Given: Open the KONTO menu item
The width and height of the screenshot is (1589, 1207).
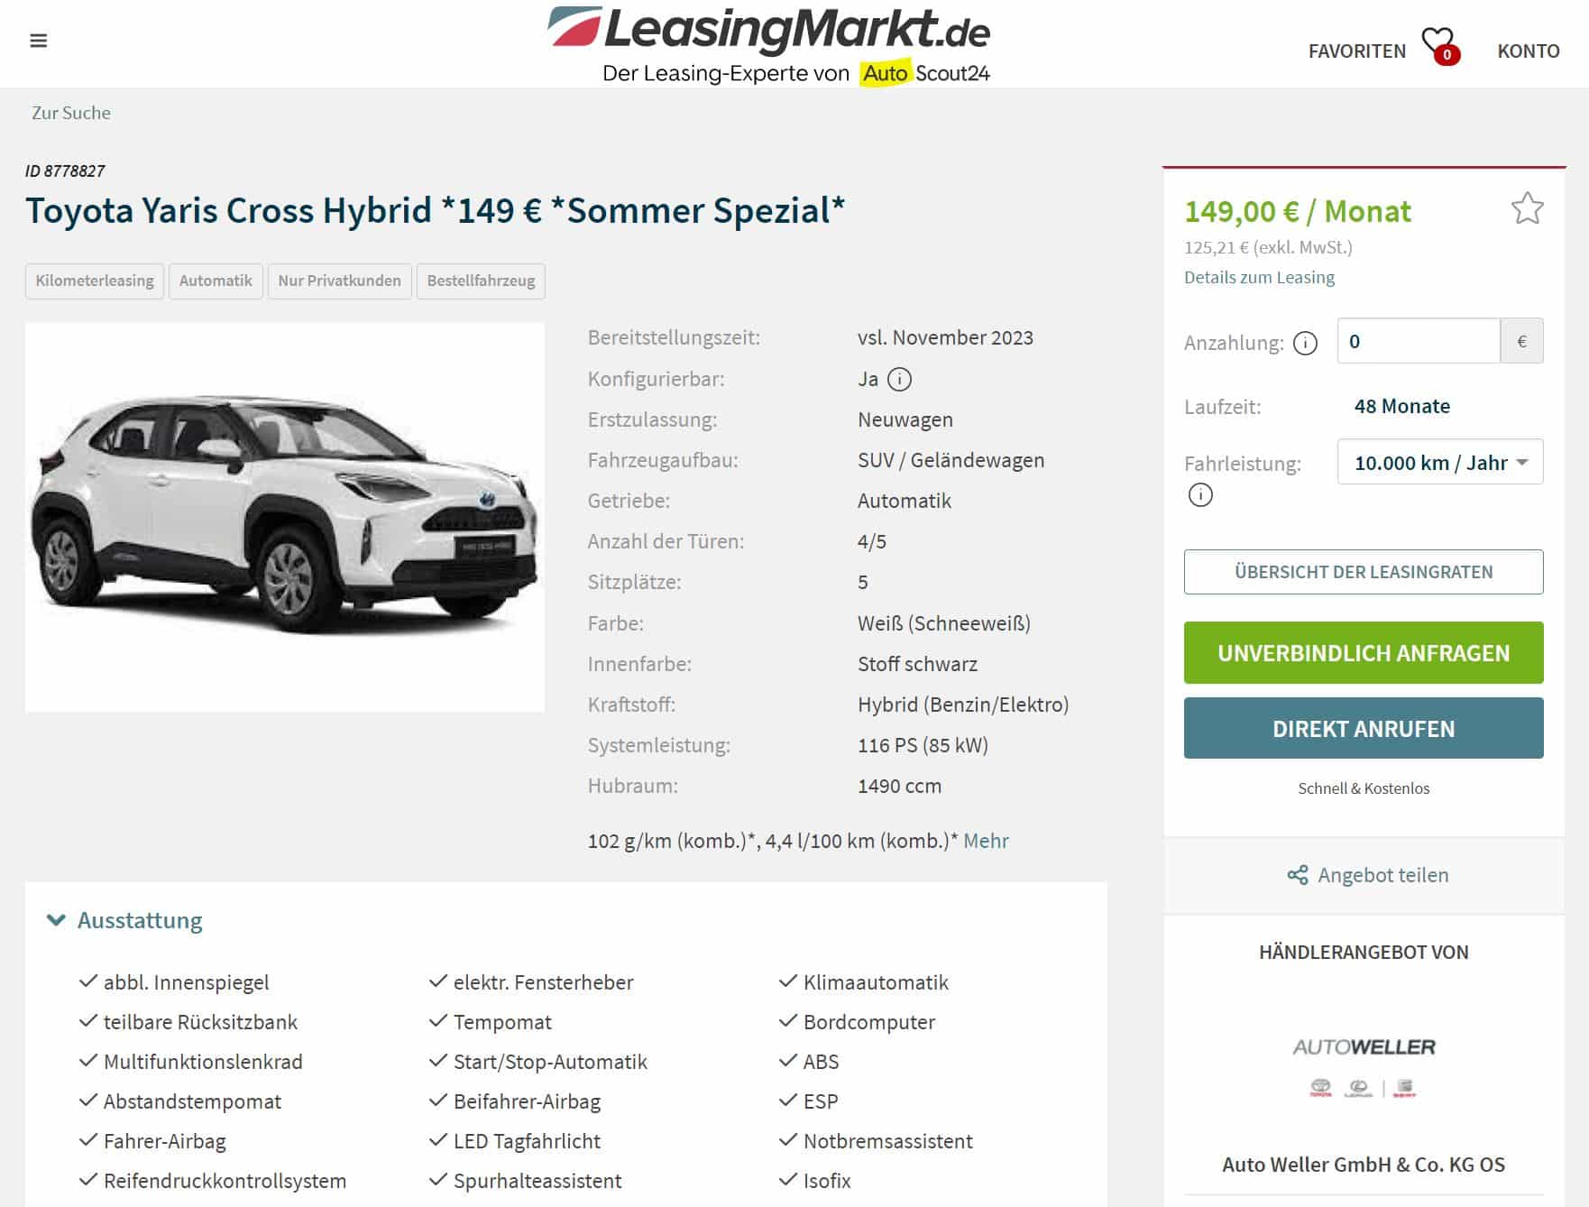Looking at the screenshot, I should coord(1528,51).
